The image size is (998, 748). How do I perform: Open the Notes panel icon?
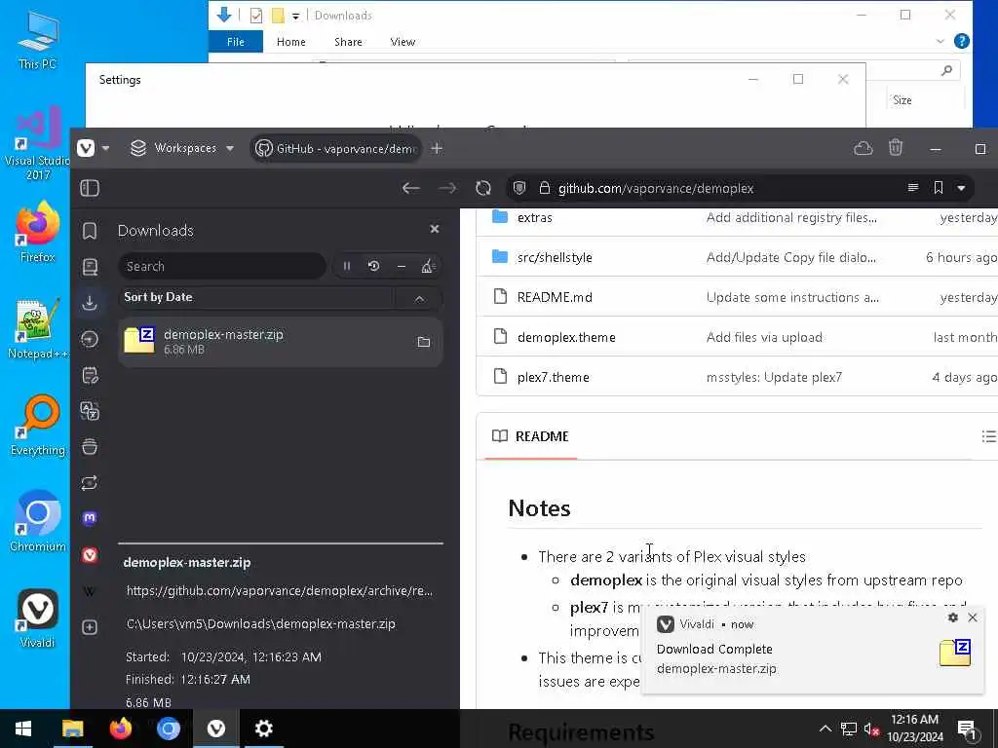pos(90,375)
